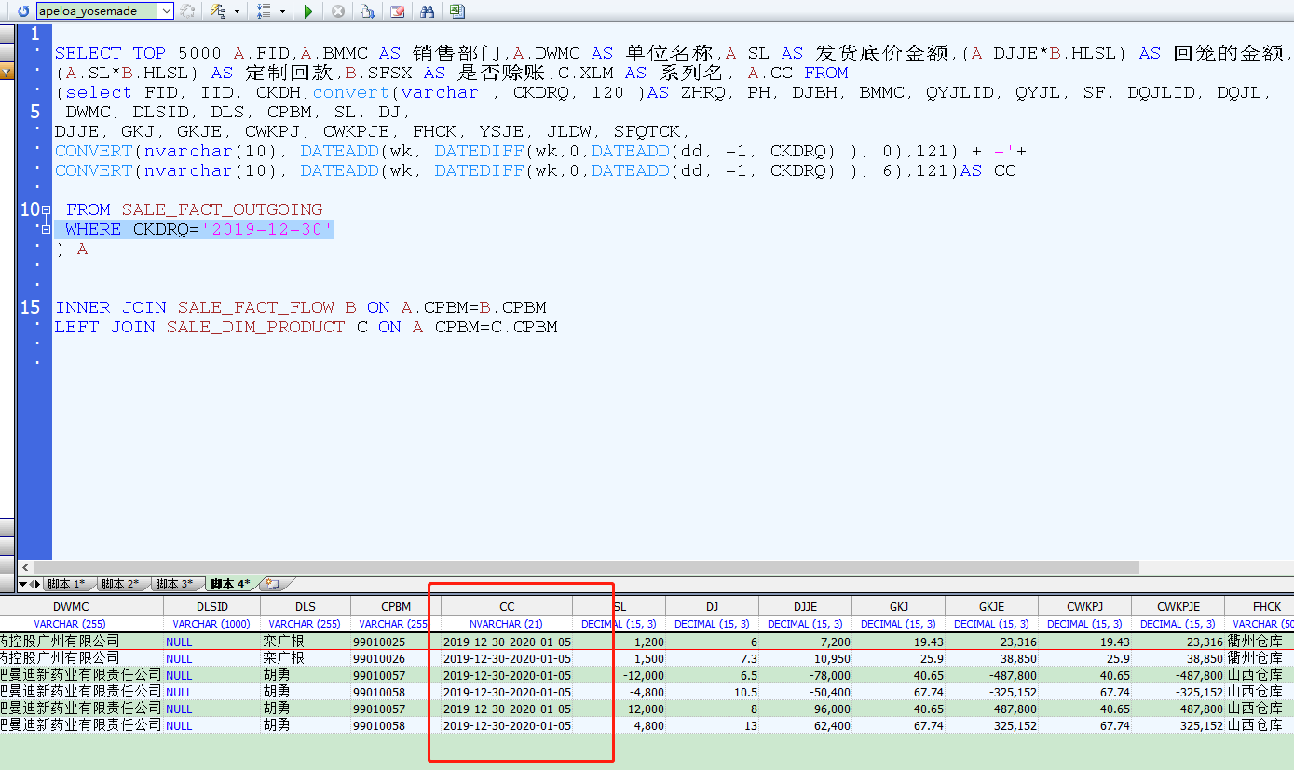Click the eraser clear results icon
The height and width of the screenshot is (770, 1294).
click(x=398, y=11)
